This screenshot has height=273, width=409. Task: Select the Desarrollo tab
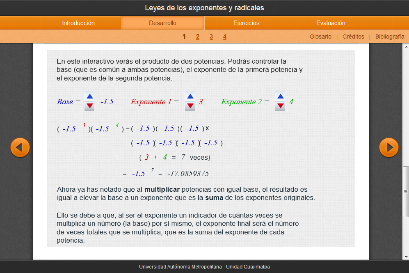162,23
